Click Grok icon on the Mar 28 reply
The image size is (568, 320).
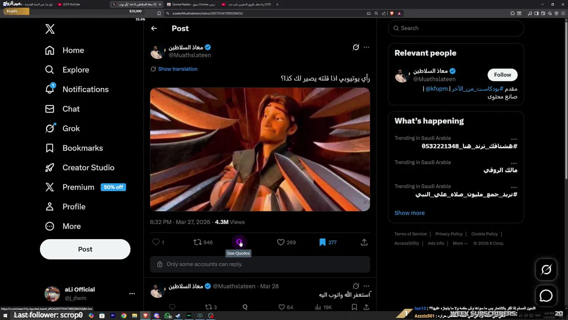pos(356,286)
